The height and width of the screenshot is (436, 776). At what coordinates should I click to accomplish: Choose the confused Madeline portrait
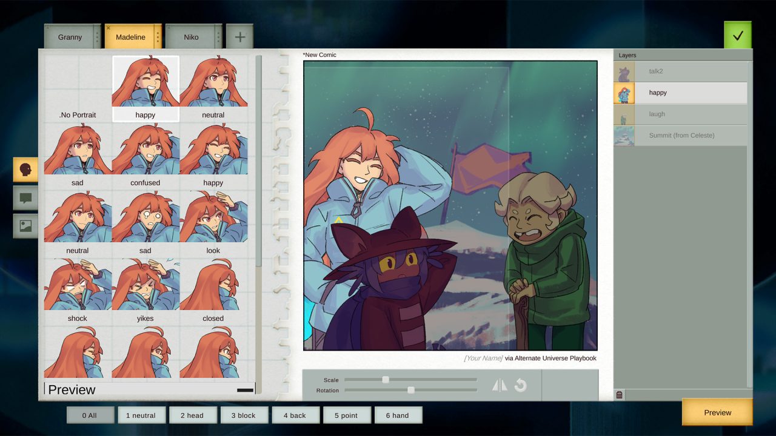point(145,156)
